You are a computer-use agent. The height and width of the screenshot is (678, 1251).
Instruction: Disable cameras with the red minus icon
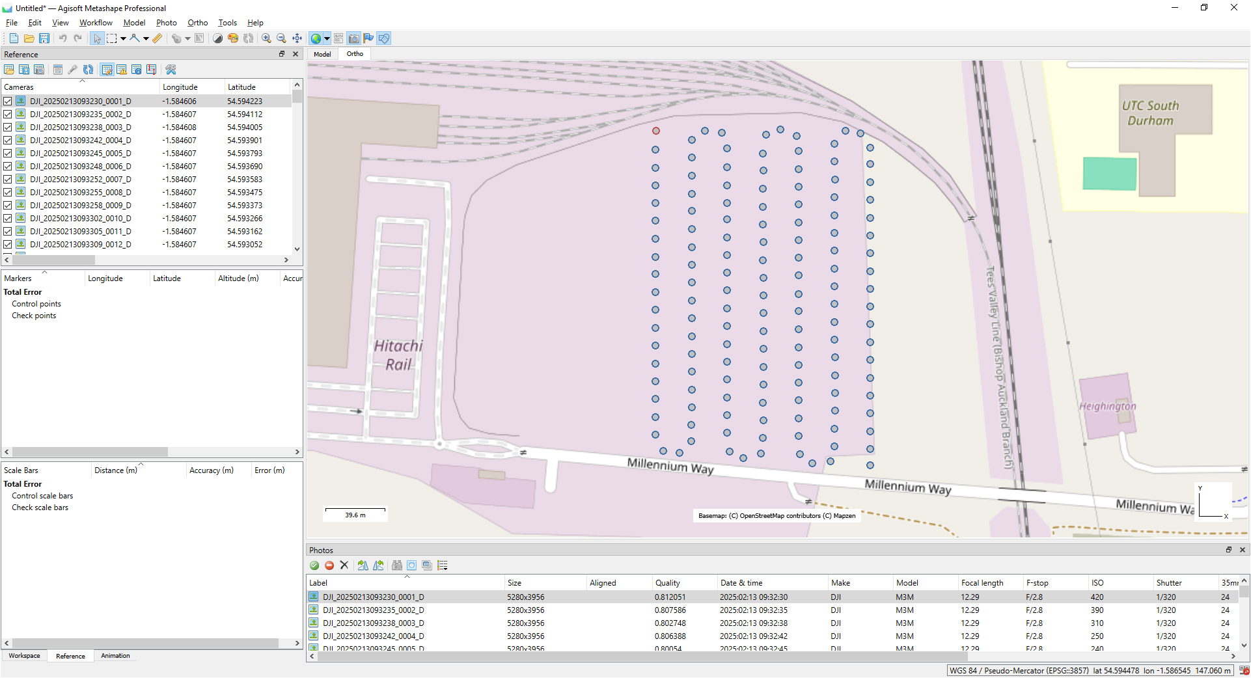click(x=329, y=565)
